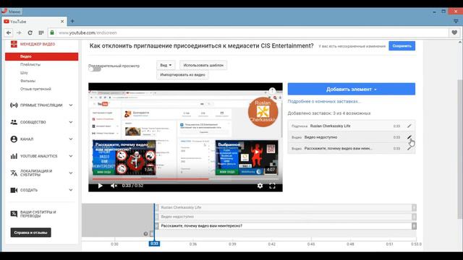Click the left end-screen video thumbnail

(124, 157)
